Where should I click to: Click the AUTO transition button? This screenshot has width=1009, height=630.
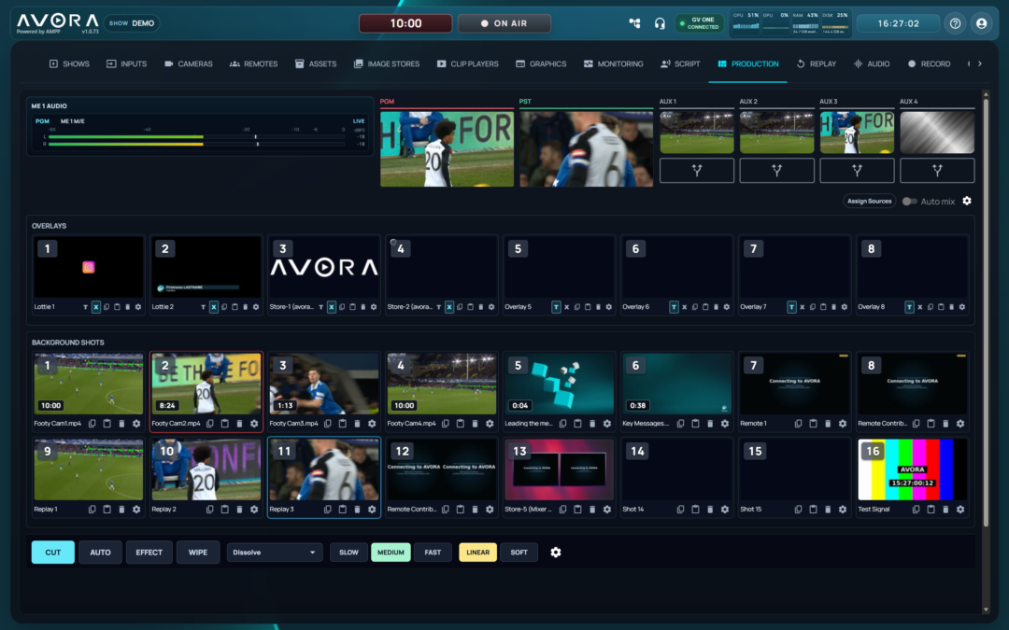(x=100, y=553)
